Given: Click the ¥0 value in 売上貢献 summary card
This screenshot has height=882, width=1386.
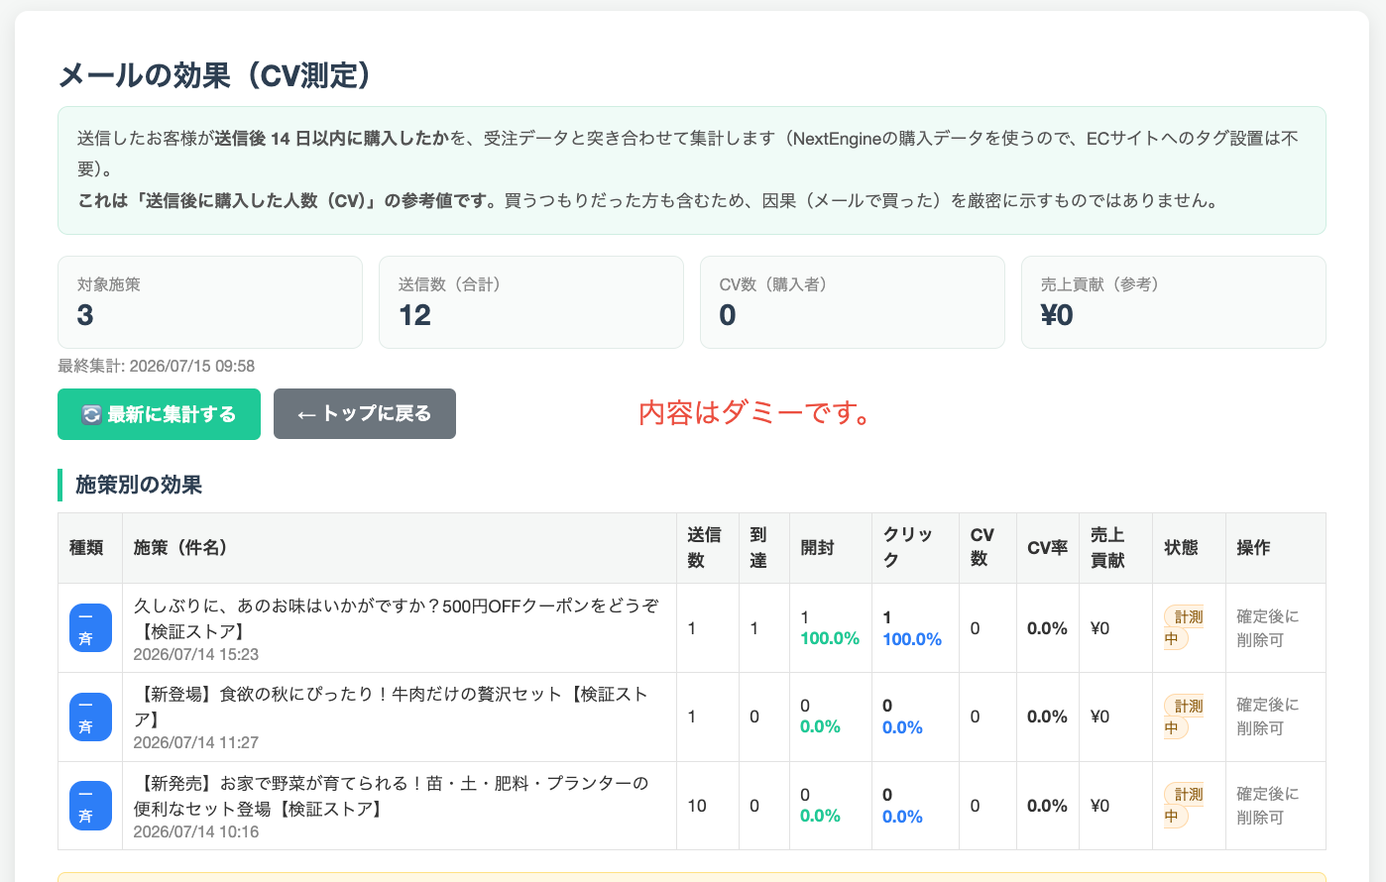Looking at the screenshot, I should 1057,315.
